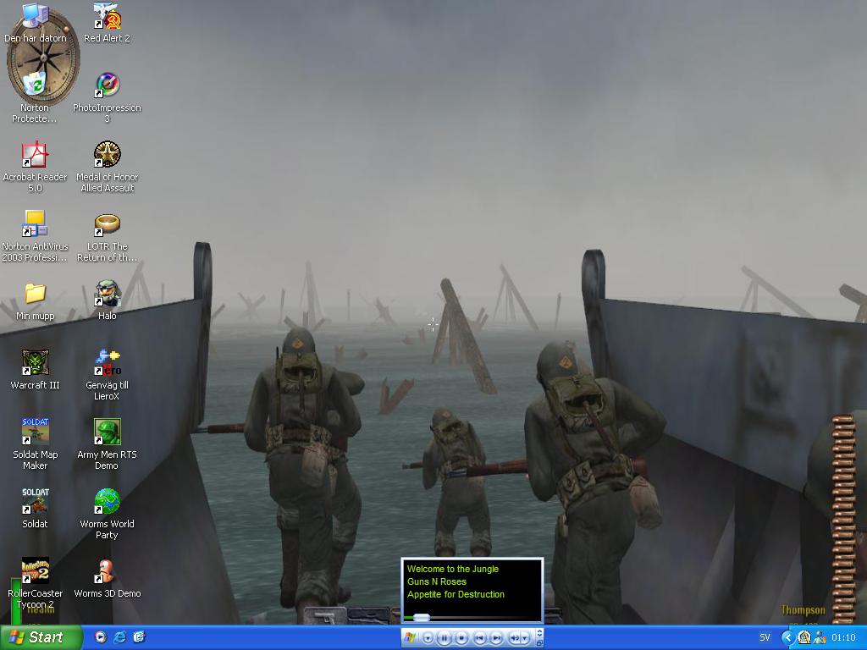Click the MSN Messenger tray icon
867x650 pixels.
click(x=820, y=638)
